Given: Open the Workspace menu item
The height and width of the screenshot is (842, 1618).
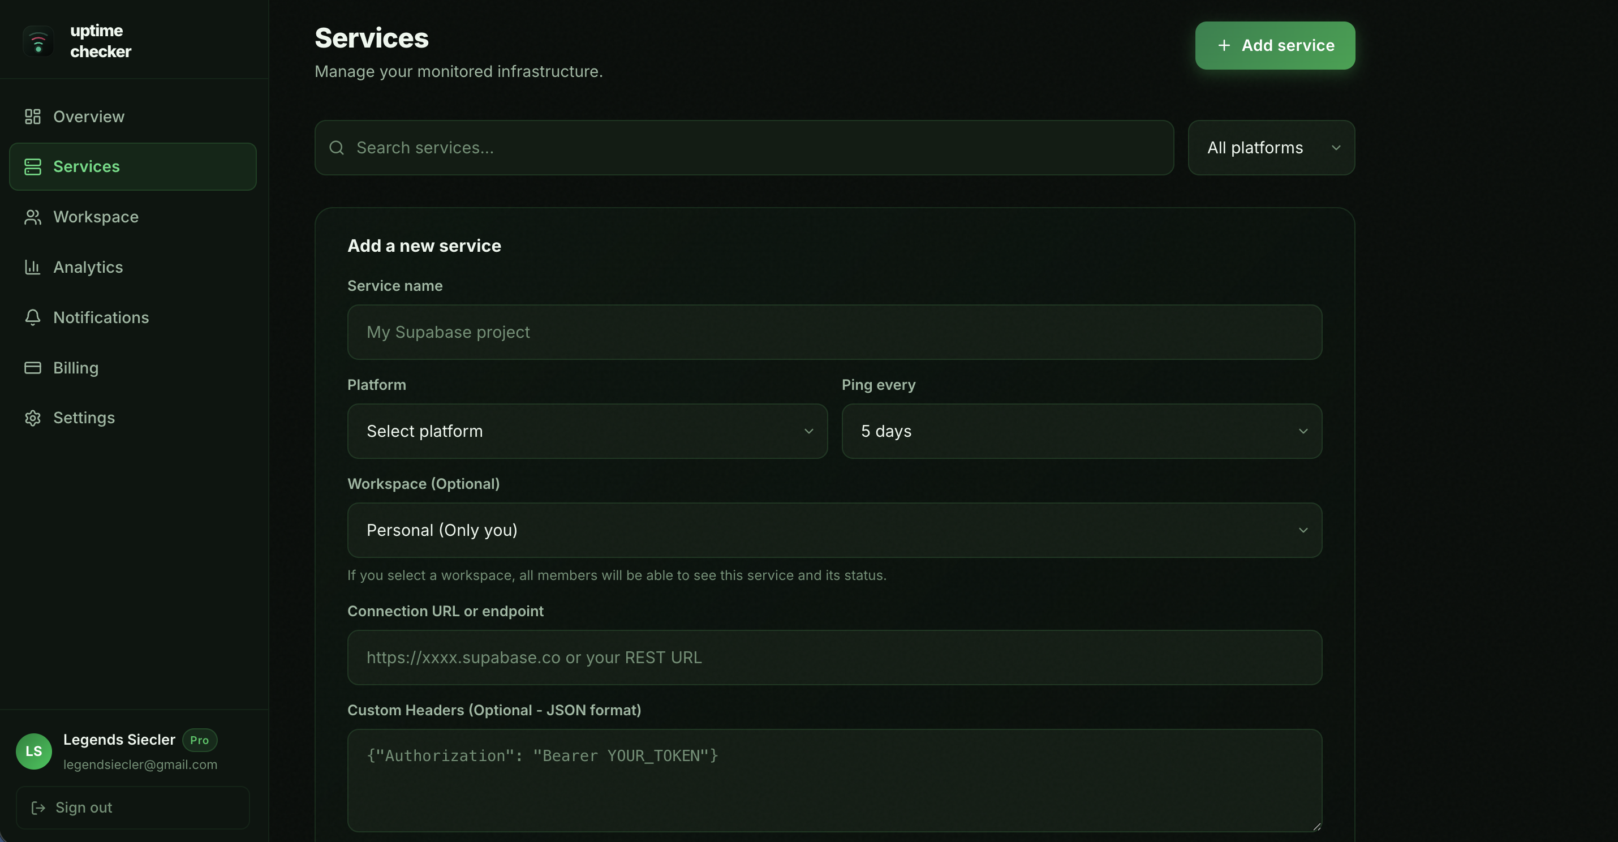Looking at the screenshot, I should point(133,217).
